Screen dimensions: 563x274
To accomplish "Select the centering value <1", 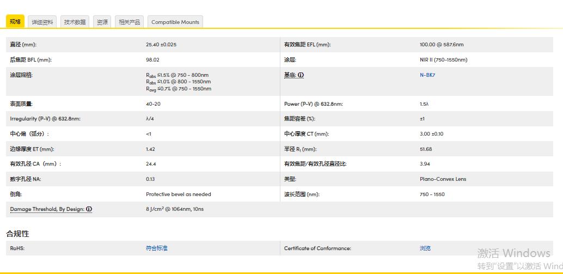I will tap(149, 134).
